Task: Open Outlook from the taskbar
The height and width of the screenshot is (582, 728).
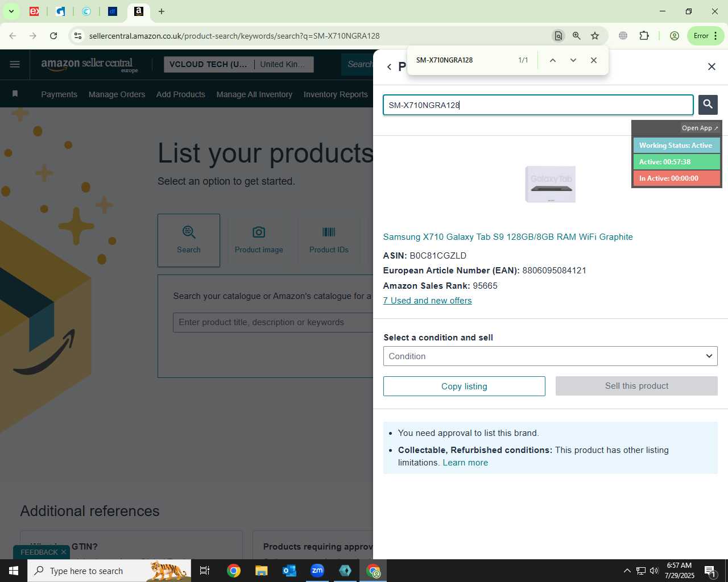Action: coord(289,571)
